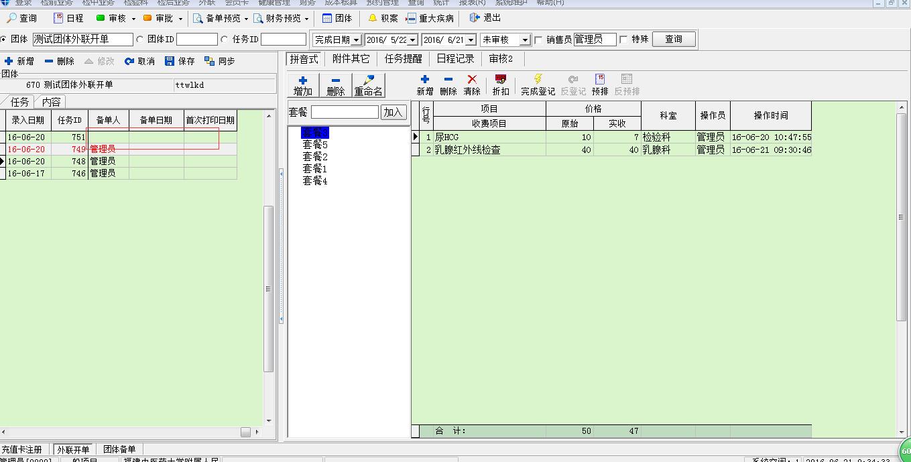Image resolution: width=911 pixels, height=462 pixels.
Task: Click the 乳腺红外线检查 row
Action: (611, 150)
